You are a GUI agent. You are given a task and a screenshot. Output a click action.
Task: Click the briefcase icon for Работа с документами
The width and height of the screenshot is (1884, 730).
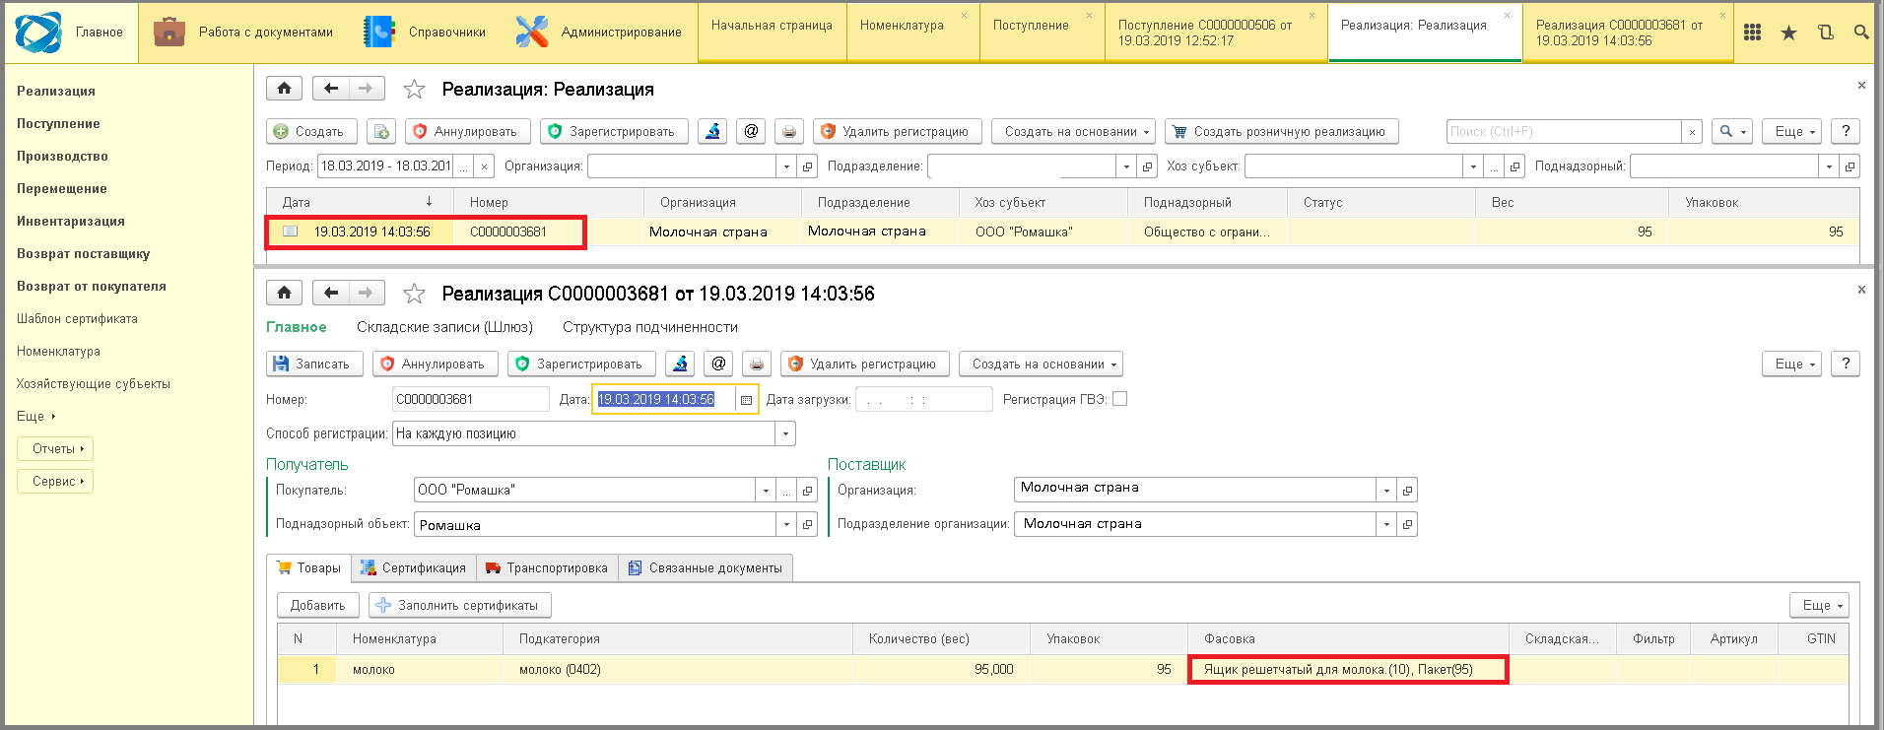coord(169,32)
